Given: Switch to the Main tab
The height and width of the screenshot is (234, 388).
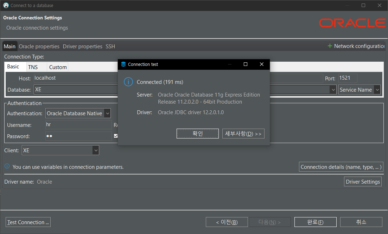Looking at the screenshot, I should click(9, 47).
